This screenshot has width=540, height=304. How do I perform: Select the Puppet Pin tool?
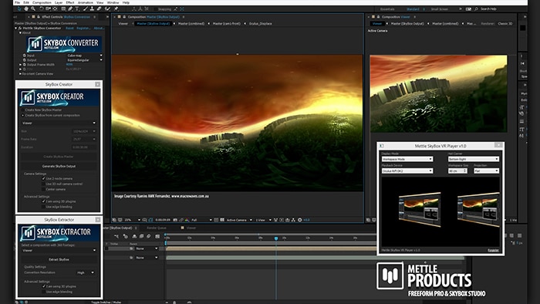coord(116,9)
